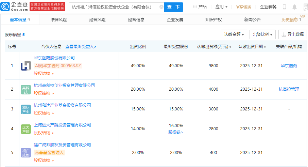Expand 股权结构 under 杭州高科技创业投资管理
The height and width of the screenshot is (167, 308).
44,93
